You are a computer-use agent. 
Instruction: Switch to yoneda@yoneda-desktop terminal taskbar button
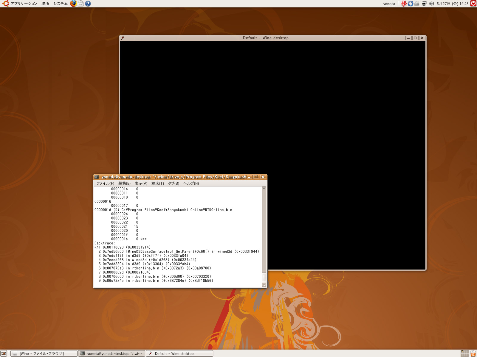[x=112, y=353]
